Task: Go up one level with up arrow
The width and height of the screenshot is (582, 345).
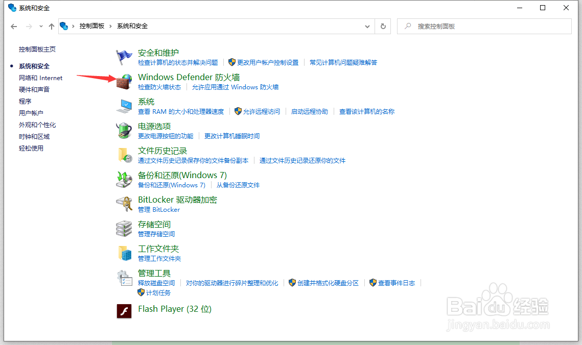Action: [x=52, y=27]
